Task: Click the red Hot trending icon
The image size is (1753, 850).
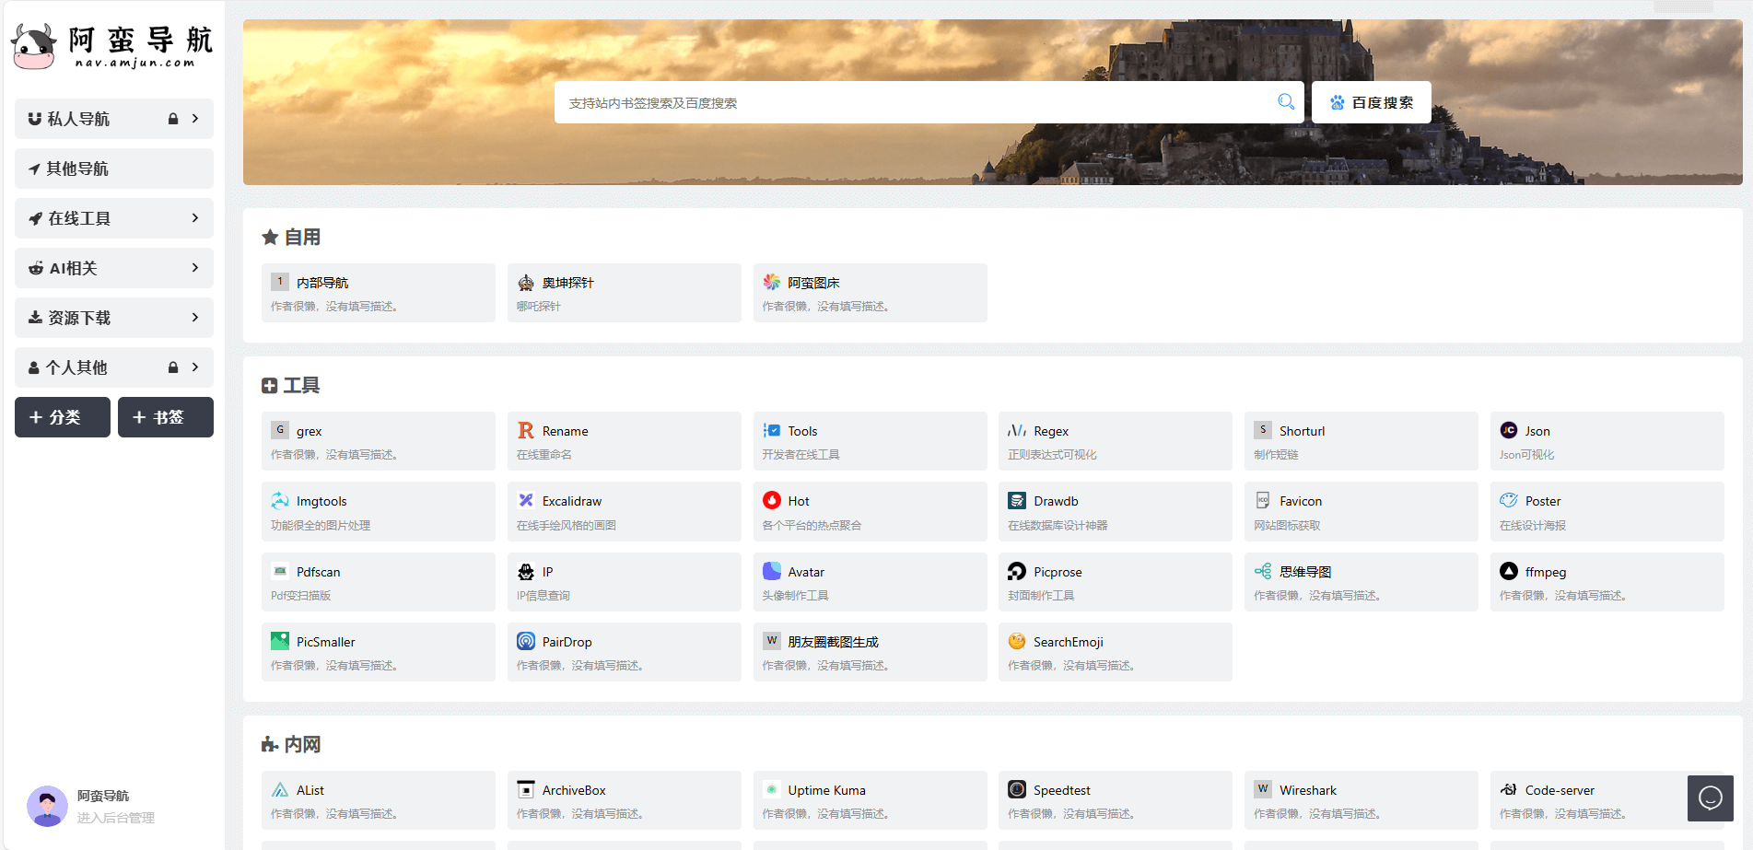Action: [x=772, y=501]
